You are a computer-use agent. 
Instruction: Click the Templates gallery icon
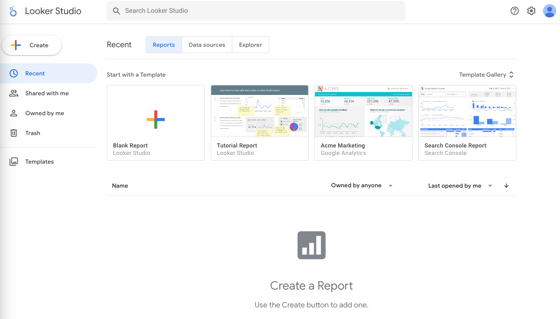click(x=14, y=162)
